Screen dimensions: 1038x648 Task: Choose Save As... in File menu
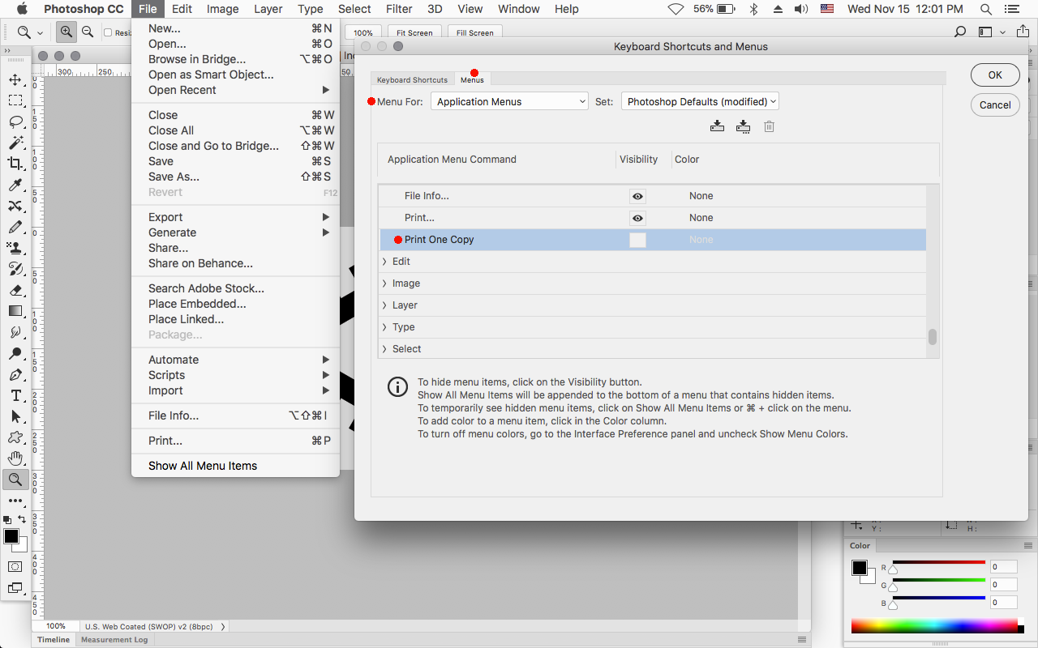tap(235, 177)
